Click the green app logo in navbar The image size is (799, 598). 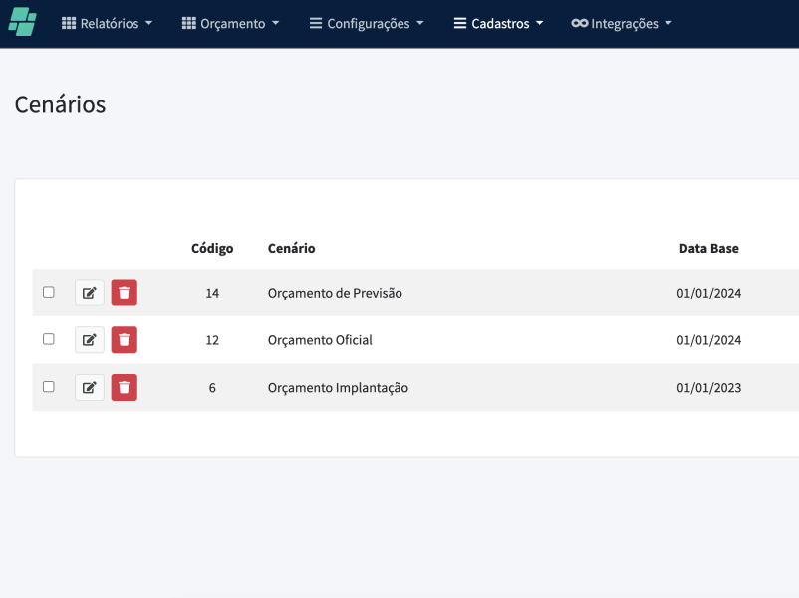coord(22,22)
